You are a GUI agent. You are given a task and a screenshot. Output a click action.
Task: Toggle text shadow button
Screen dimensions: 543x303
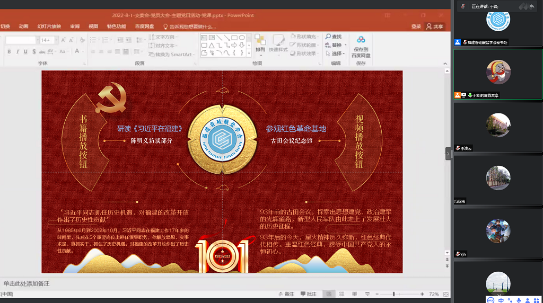[x=33, y=51]
